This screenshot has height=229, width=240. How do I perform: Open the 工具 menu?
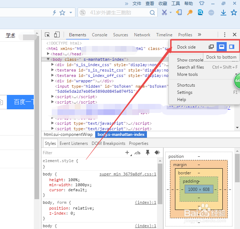coord(176,3)
